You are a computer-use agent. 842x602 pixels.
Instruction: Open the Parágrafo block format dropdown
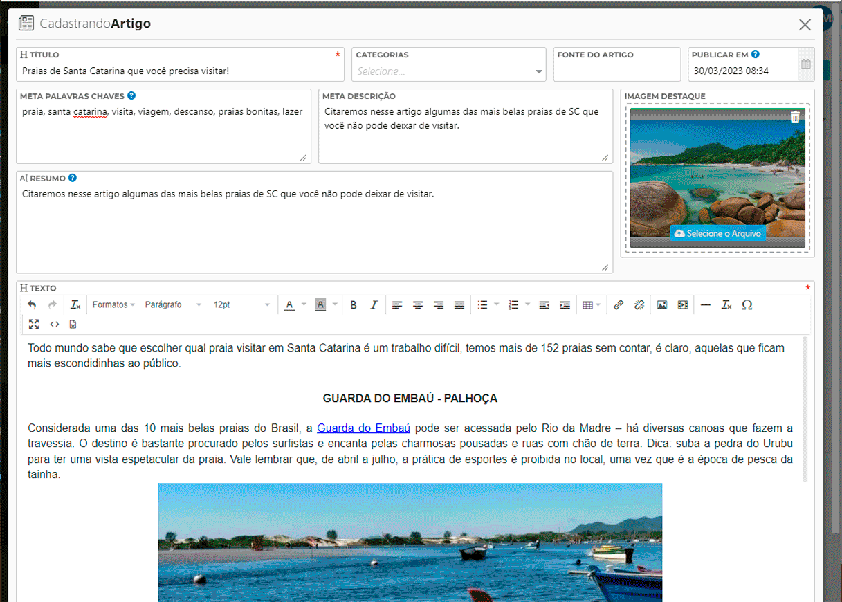click(x=173, y=304)
